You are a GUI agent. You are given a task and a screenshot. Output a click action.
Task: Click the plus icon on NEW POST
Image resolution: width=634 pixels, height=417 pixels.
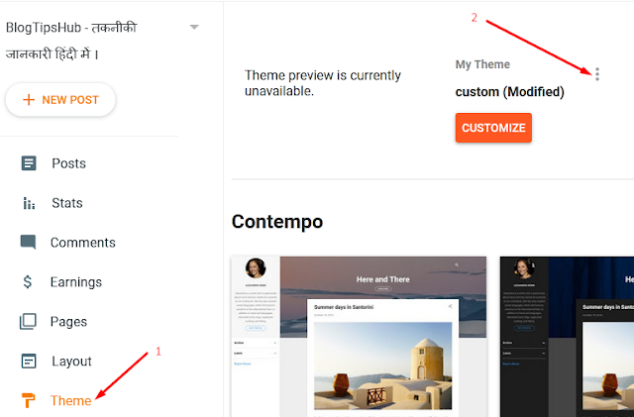[x=29, y=99]
